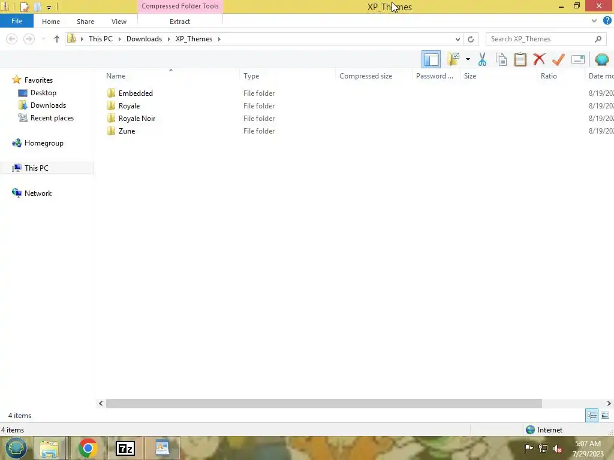Image resolution: width=614 pixels, height=460 pixels.
Task: Sort by Compressed size column header
Action: pyautogui.click(x=366, y=76)
